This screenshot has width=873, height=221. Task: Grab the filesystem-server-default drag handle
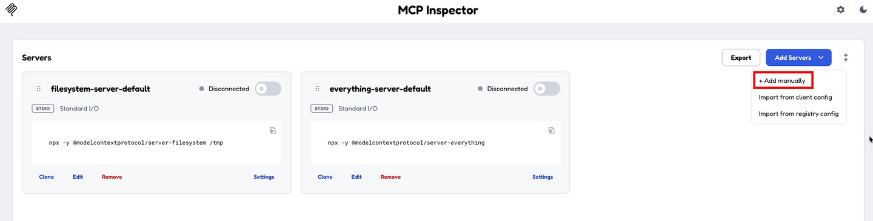(x=39, y=89)
